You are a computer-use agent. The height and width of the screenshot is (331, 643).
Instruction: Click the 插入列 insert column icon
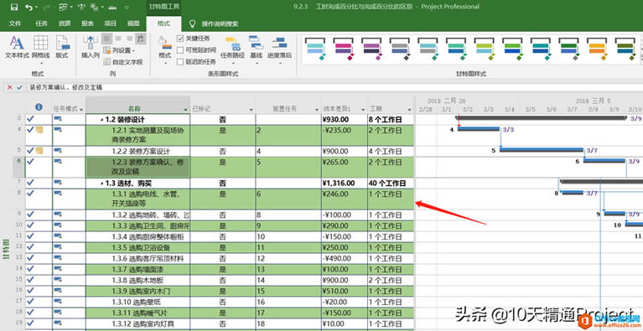point(90,47)
